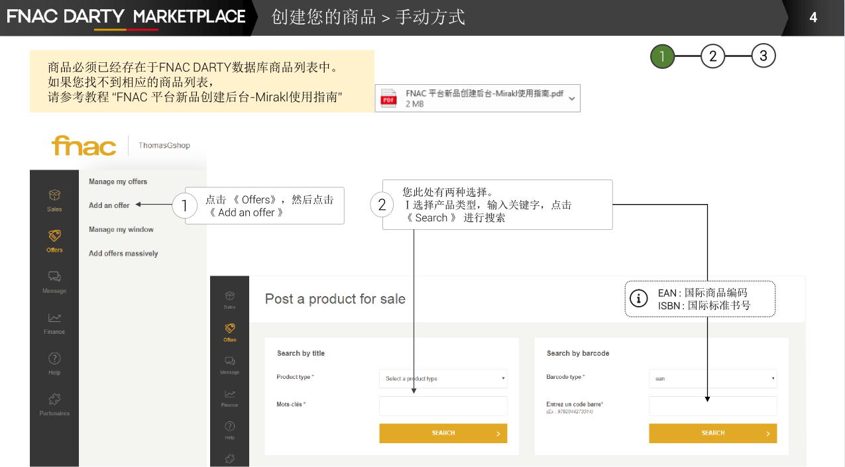845x467 pixels.
Task: Jump to step 3 circle indicator
Action: (x=763, y=56)
